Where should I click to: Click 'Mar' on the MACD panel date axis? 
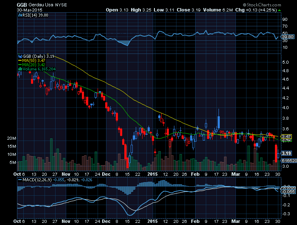click(235, 221)
